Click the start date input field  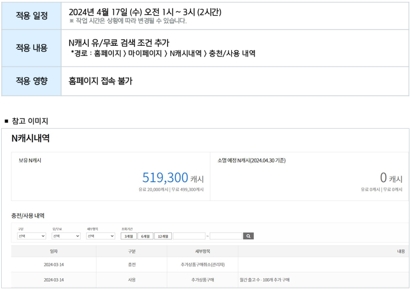click(x=189, y=236)
